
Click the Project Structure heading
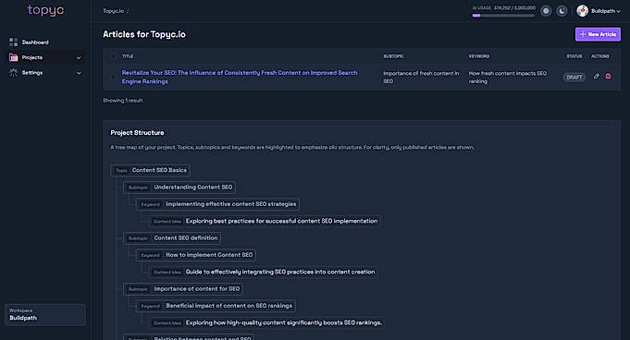click(138, 133)
